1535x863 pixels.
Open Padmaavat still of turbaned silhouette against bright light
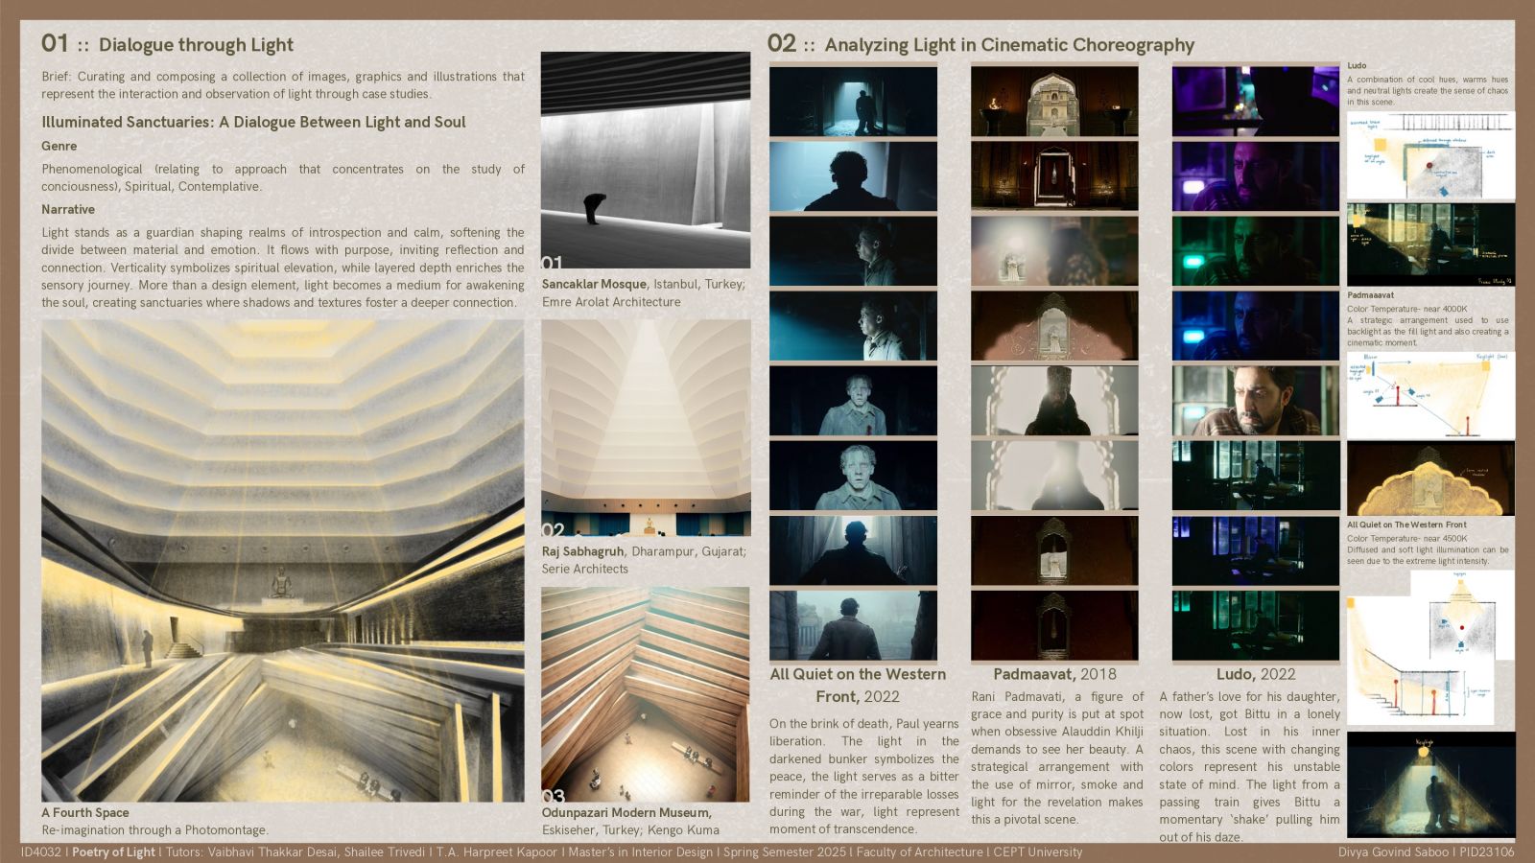[x=1054, y=400]
